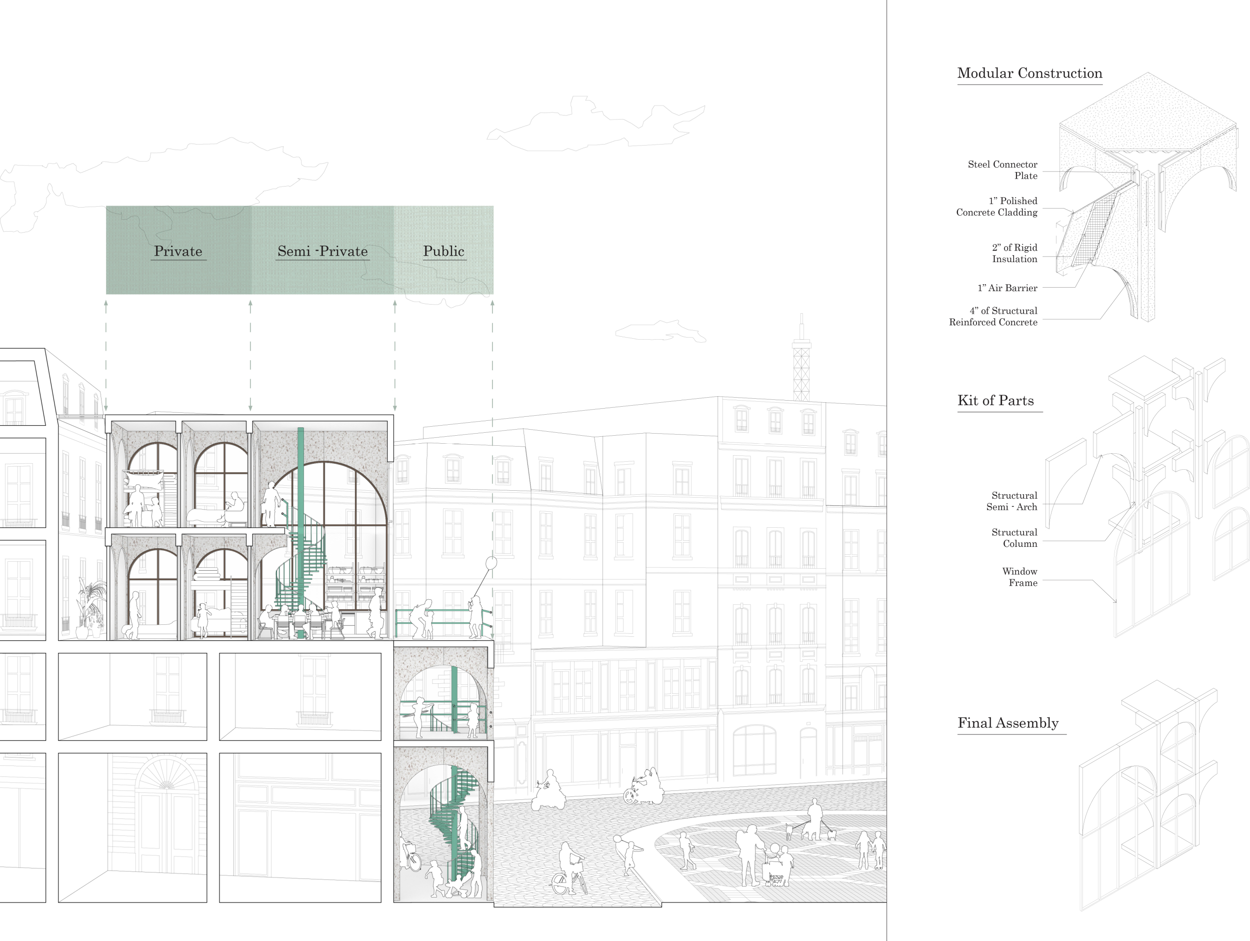Click the Kit of Parts heading
1250x941 pixels.
tap(995, 401)
